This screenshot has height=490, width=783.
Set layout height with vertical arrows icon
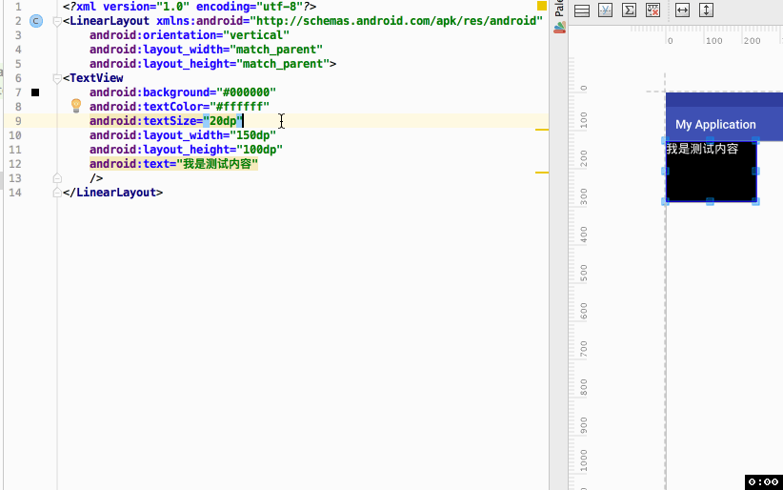[706, 10]
